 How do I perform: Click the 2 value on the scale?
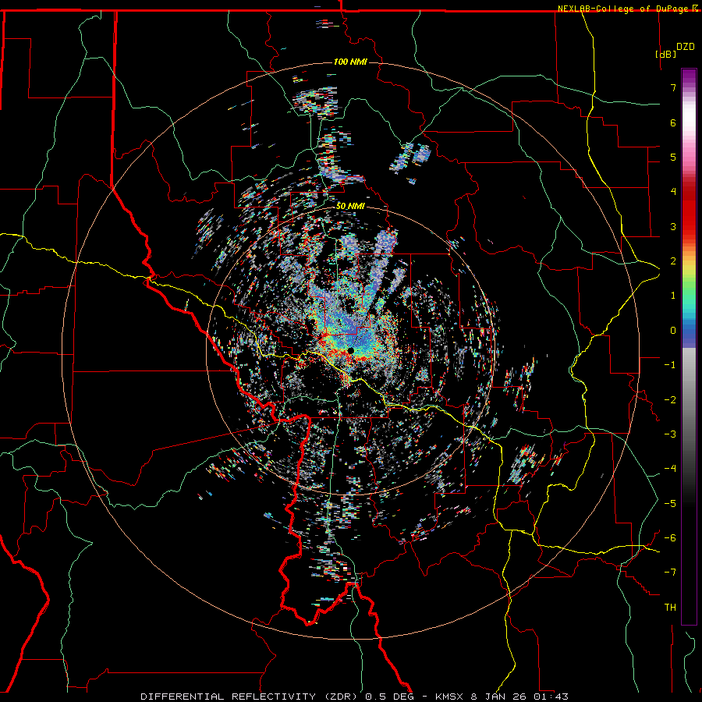pyautogui.click(x=673, y=261)
